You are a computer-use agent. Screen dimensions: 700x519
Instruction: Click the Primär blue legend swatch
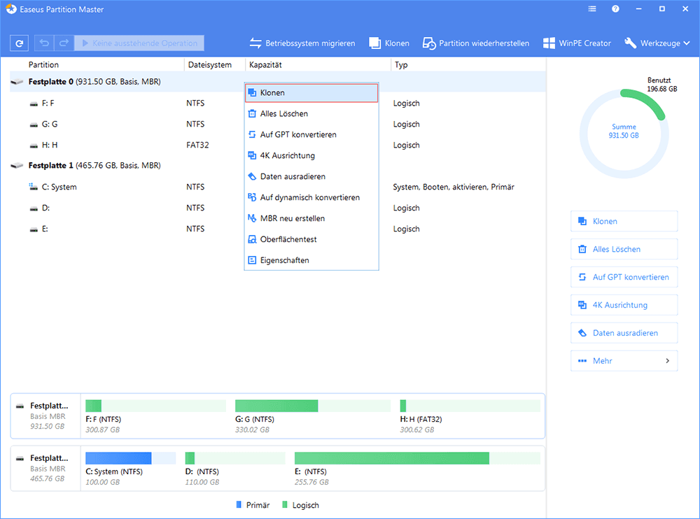click(x=239, y=505)
